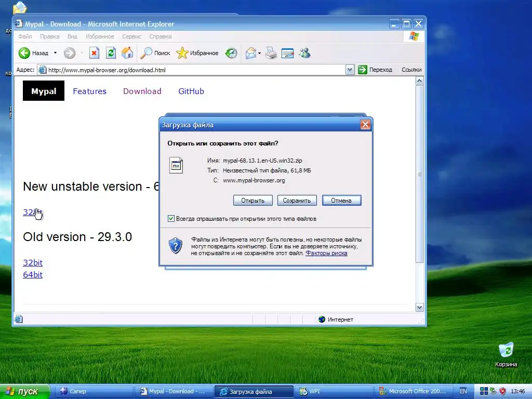
Task: Click the Internet zone globe icon
Action: click(x=322, y=320)
